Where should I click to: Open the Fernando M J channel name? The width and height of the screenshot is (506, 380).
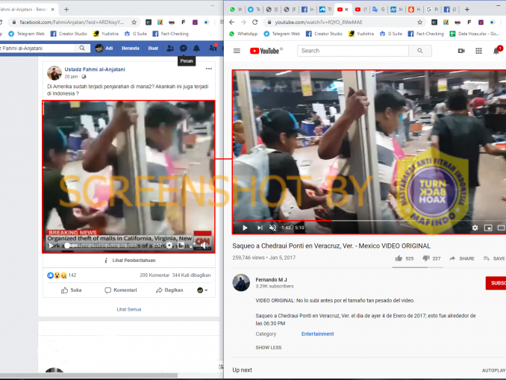pyautogui.click(x=271, y=280)
